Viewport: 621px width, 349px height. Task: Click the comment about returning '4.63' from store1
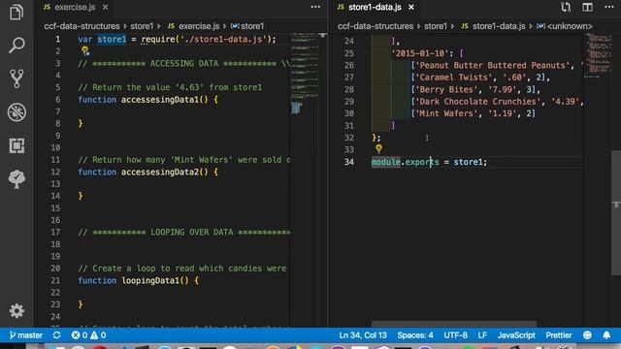[x=170, y=87]
